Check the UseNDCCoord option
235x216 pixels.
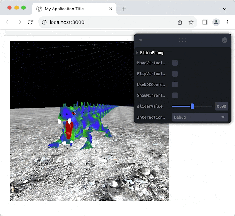[x=175, y=85]
